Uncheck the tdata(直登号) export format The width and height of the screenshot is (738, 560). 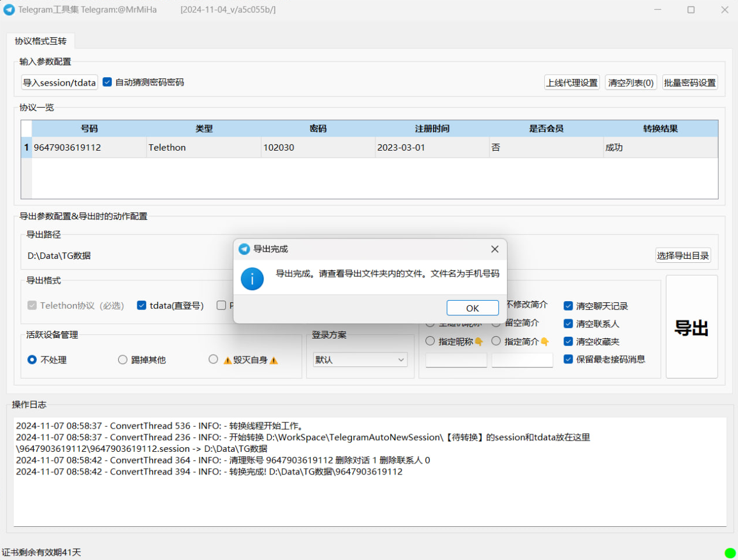point(141,305)
